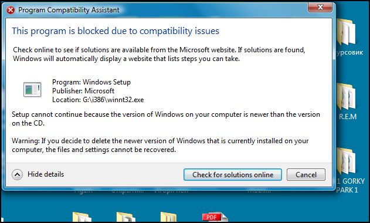Cancel the compatibility dialog
This screenshot has width=370, height=223.
[x=306, y=175]
